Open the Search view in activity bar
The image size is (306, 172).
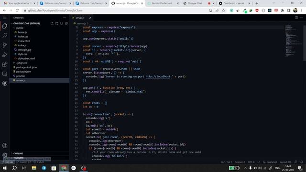(x=5, y=35)
